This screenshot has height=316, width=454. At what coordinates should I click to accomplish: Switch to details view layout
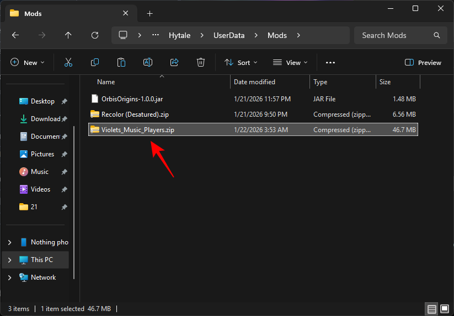[431, 309]
